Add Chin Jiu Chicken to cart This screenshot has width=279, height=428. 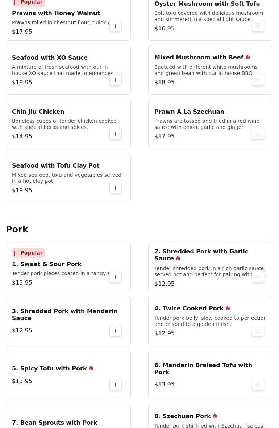coord(116,134)
